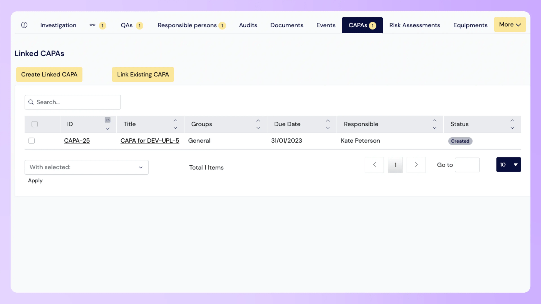Click the info circle icon
The height and width of the screenshot is (304, 541).
24,25
